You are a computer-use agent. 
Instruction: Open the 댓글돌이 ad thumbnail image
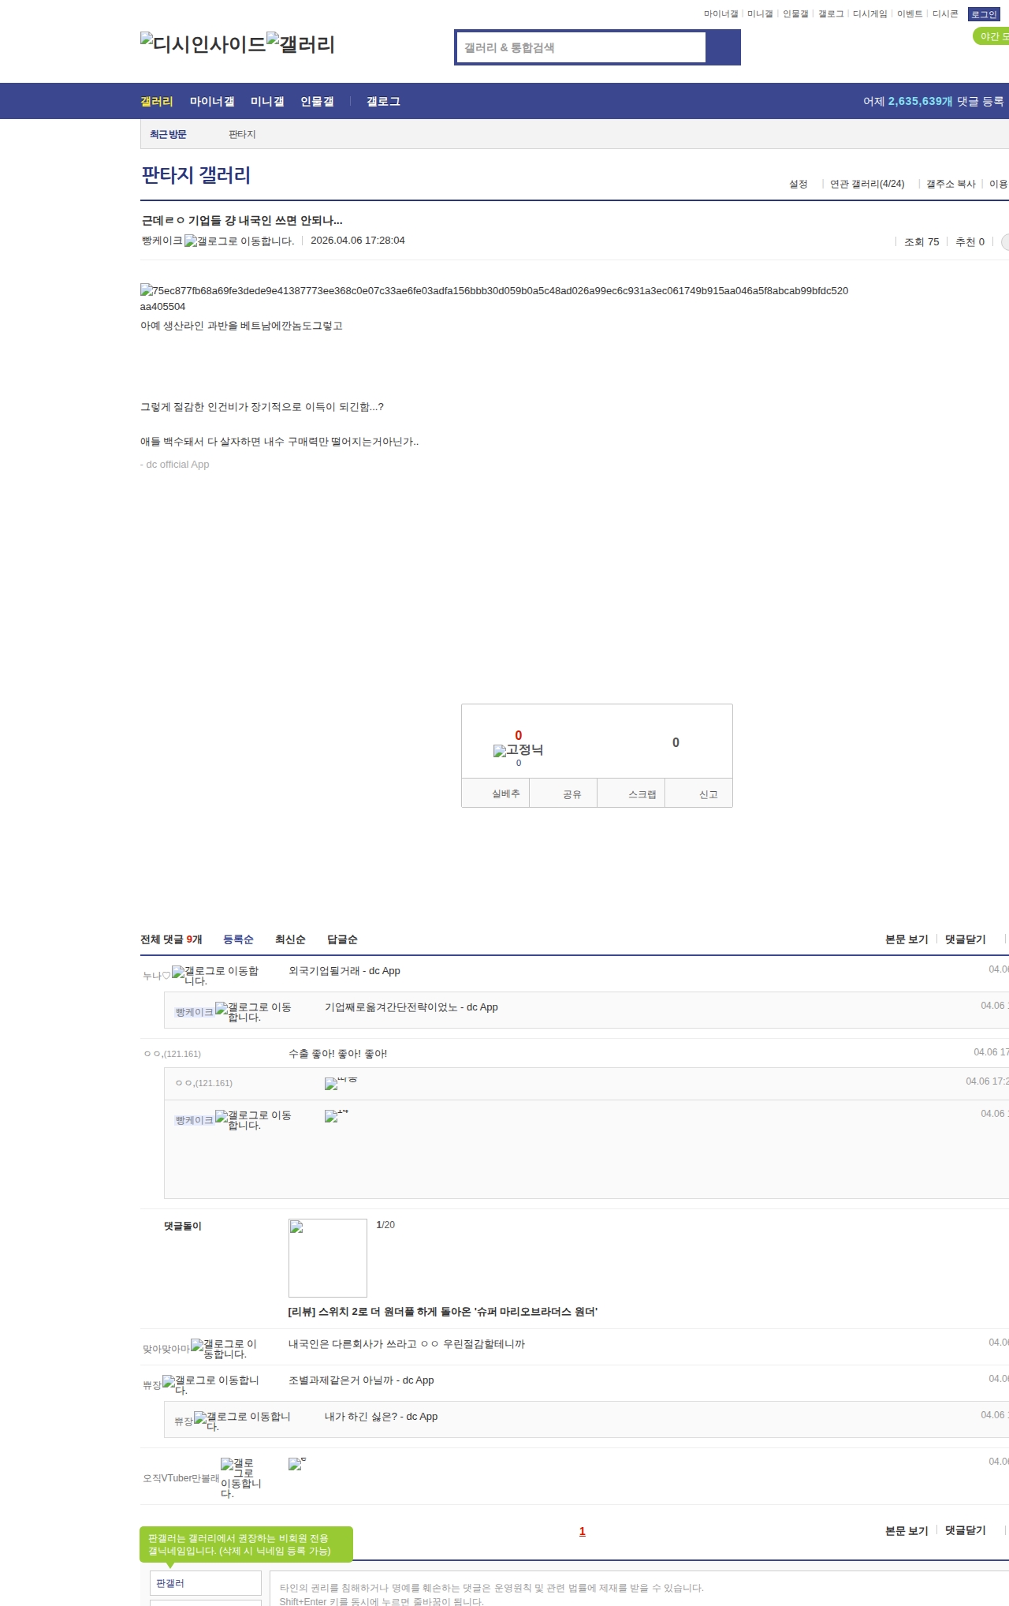click(327, 1257)
